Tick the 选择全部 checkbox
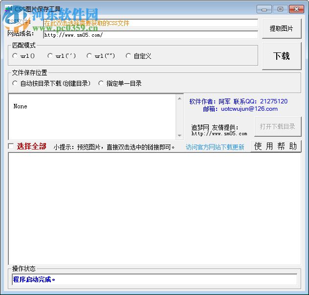This screenshot has width=309, height=295. [x=11, y=147]
